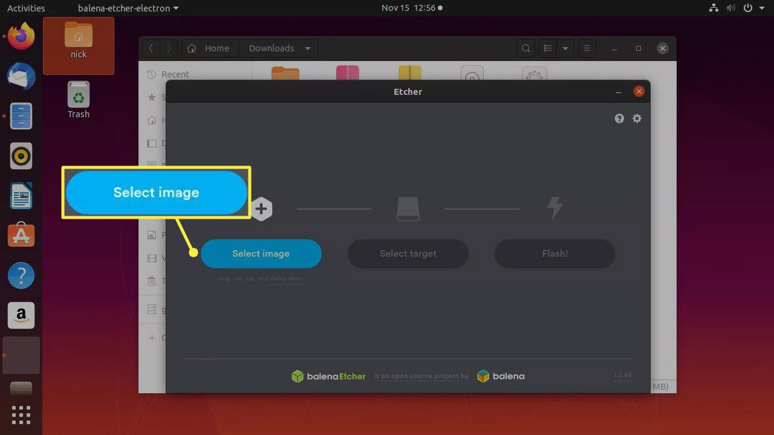Expand the system menu arrow in top bar
The width and height of the screenshot is (774, 435).
pos(761,8)
